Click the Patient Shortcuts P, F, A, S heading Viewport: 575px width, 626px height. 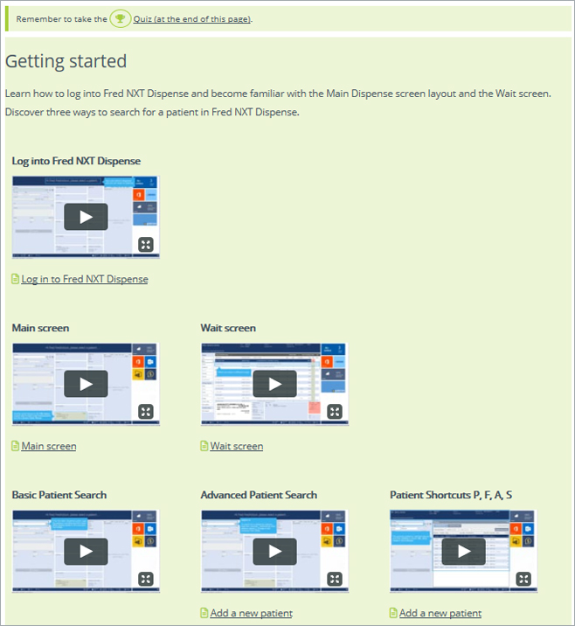click(451, 495)
